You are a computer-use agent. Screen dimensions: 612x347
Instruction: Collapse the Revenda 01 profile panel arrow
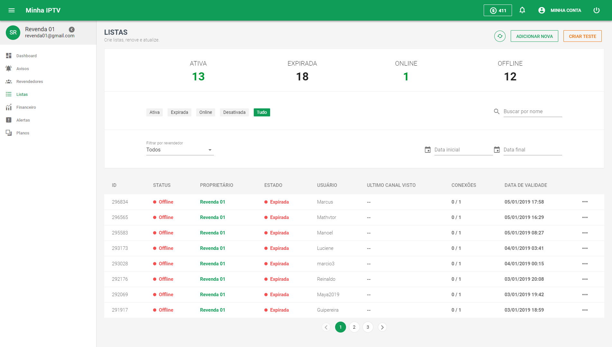click(x=72, y=30)
